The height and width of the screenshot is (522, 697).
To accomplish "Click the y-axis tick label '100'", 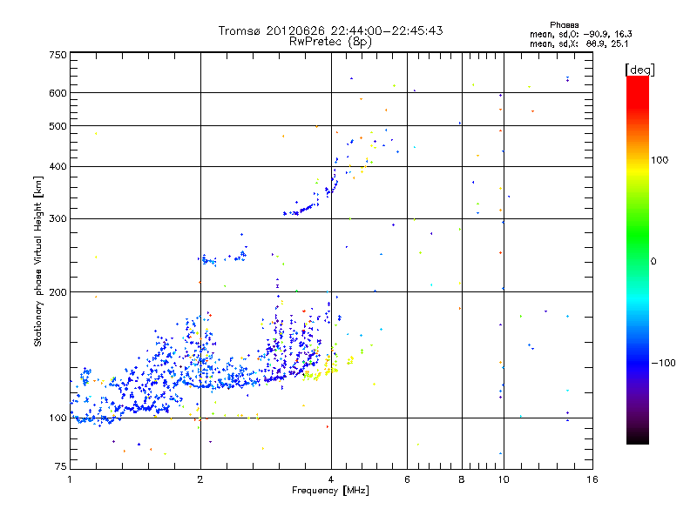I will [x=58, y=418].
